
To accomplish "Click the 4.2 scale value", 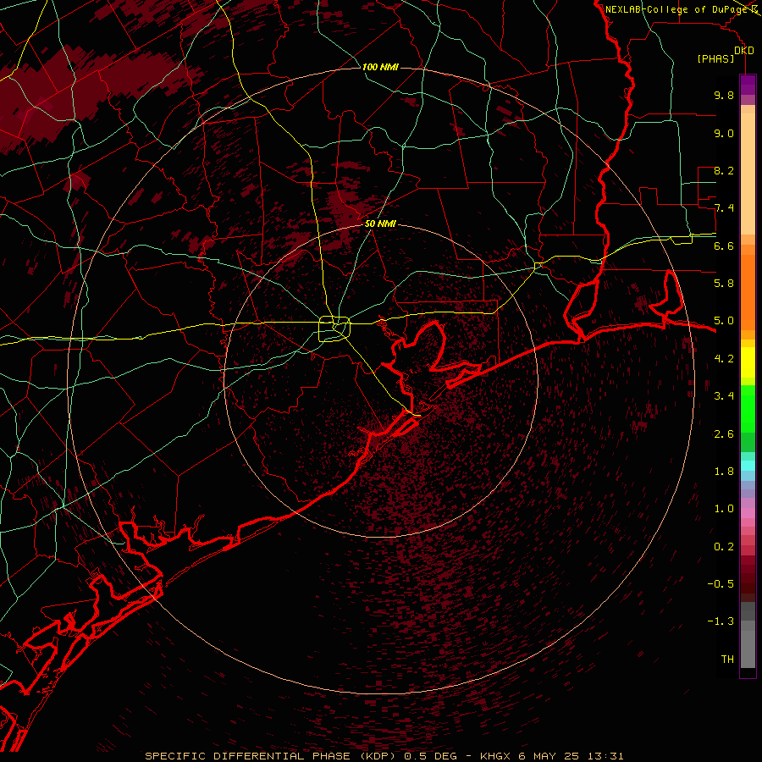I will (x=724, y=359).
